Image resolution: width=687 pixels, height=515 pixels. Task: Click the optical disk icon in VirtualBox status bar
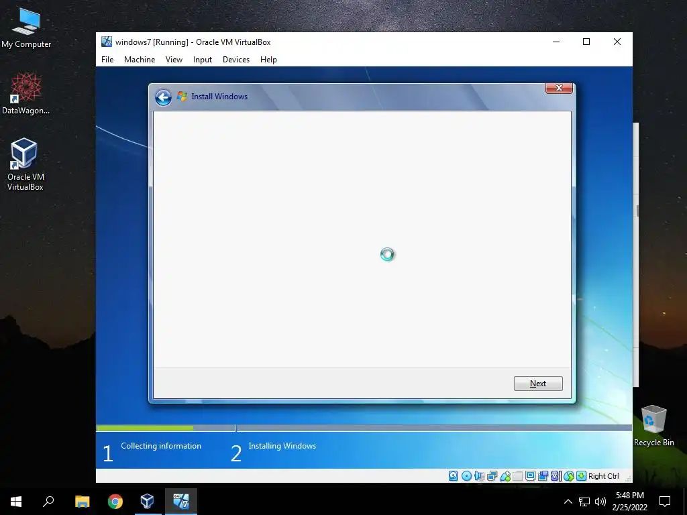click(x=467, y=476)
